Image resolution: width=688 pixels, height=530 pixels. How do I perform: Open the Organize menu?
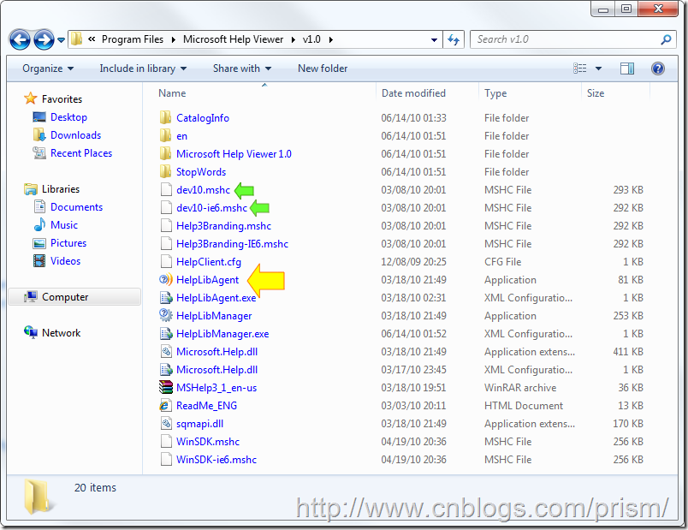(x=48, y=68)
